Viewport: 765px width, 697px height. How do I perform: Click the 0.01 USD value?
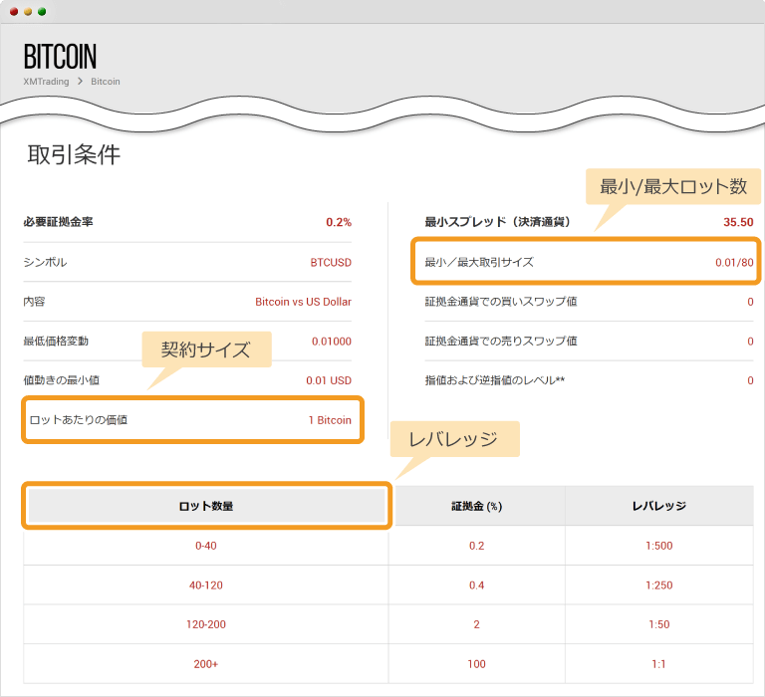tap(329, 380)
